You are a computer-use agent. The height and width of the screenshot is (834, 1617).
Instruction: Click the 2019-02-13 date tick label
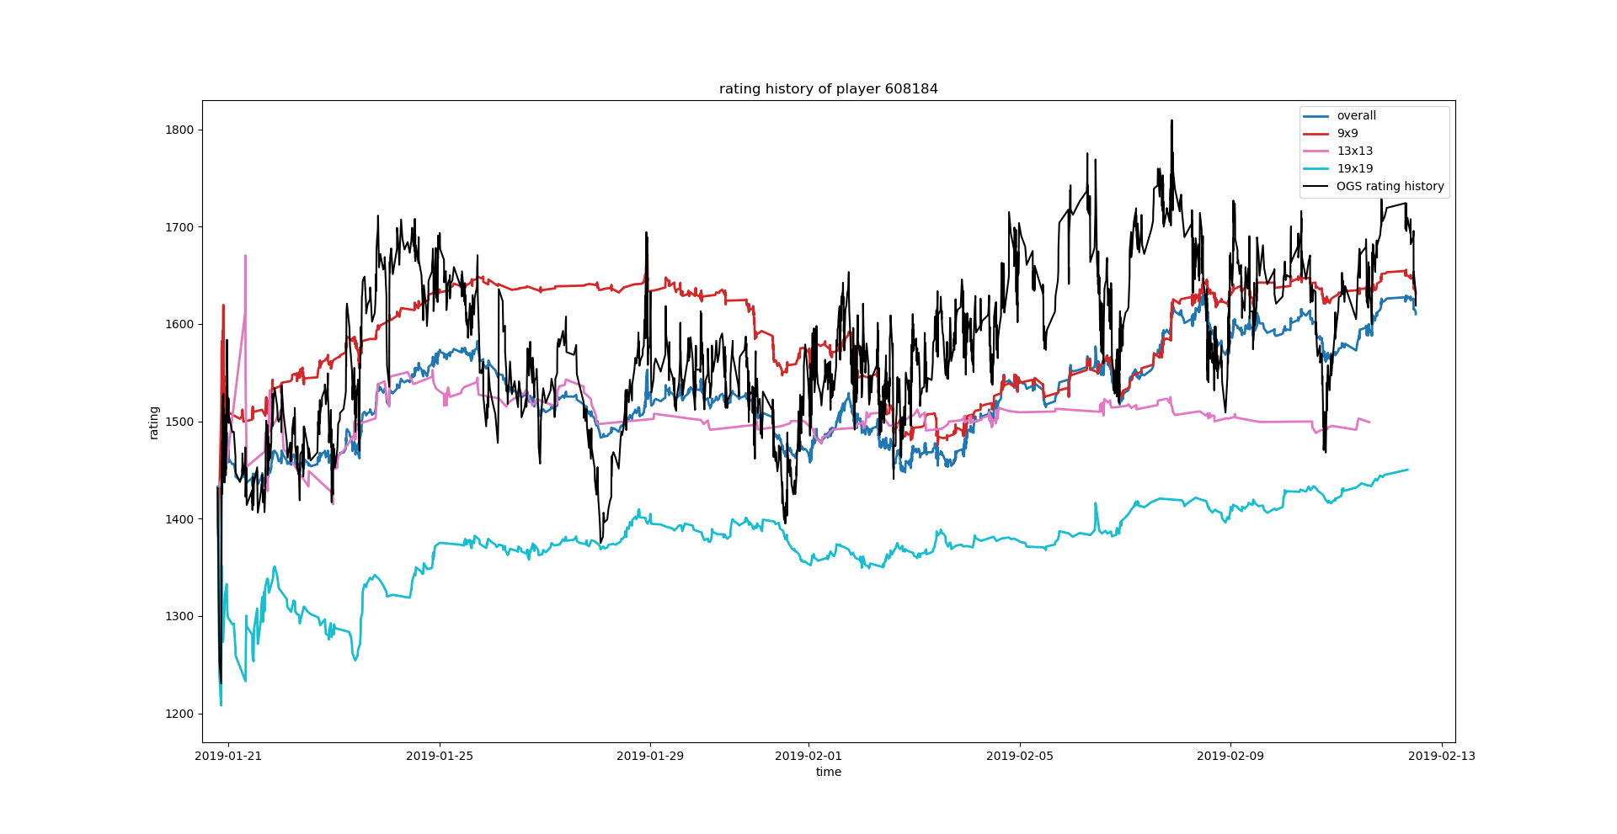1441,756
